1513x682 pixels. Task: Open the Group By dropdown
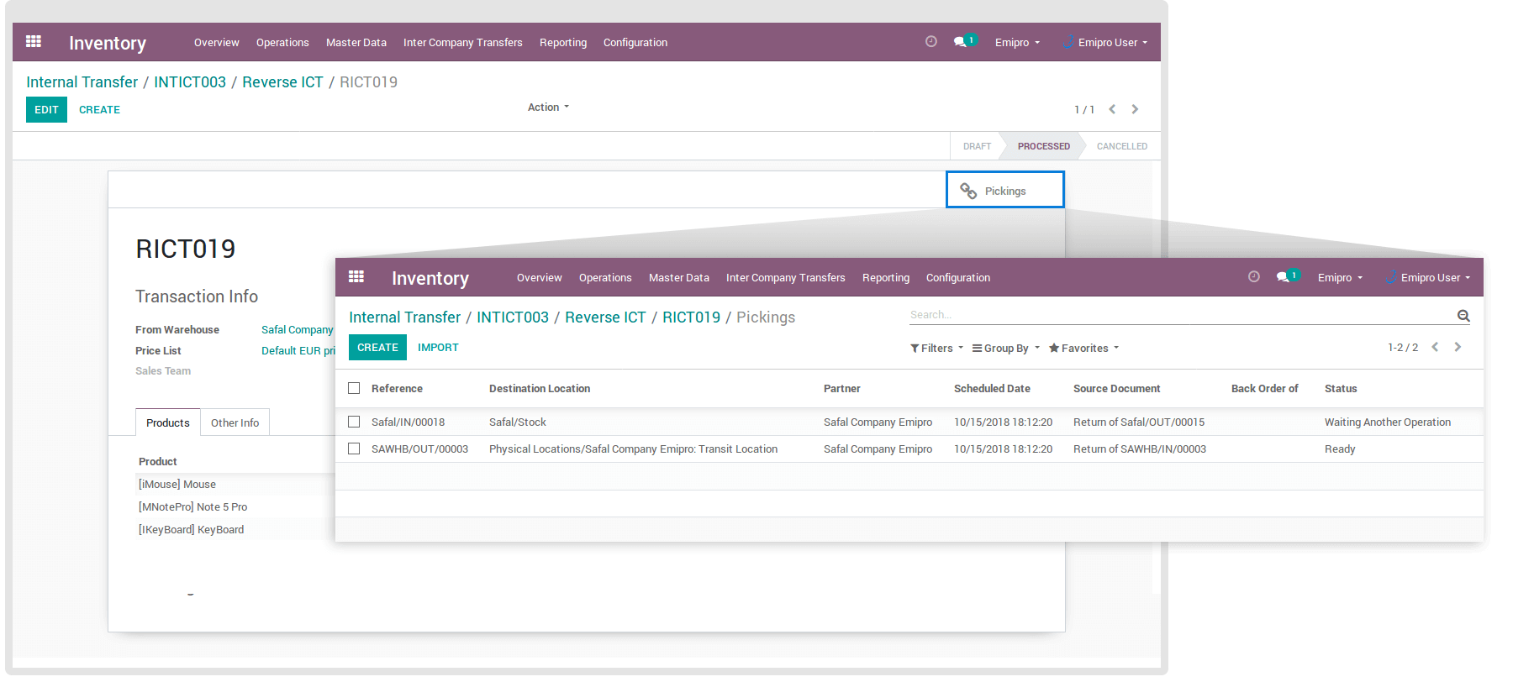tap(1005, 348)
